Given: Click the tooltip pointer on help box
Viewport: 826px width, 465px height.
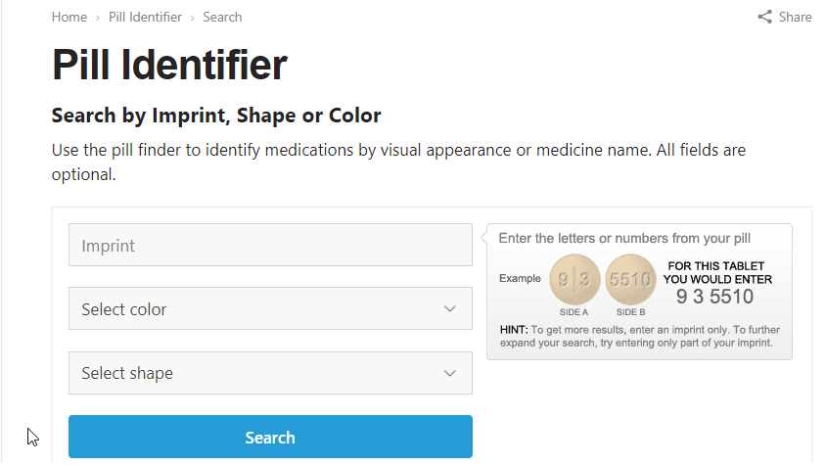Looking at the screenshot, I should pyautogui.click(x=483, y=238).
